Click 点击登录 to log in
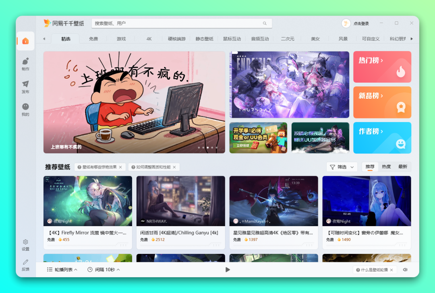435x293 pixels. [x=361, y=24]
